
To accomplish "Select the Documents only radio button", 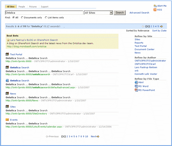I will tap(22, 18).
